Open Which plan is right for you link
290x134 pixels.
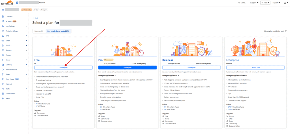point(275,31)
